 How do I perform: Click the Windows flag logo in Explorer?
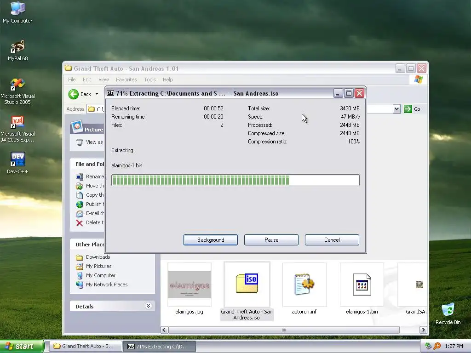418,80
